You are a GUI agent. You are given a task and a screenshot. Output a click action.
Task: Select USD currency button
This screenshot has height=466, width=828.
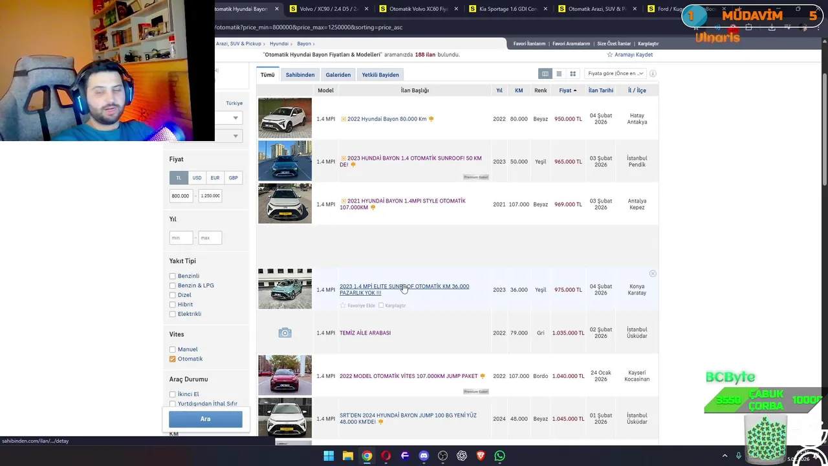point(197,177)
